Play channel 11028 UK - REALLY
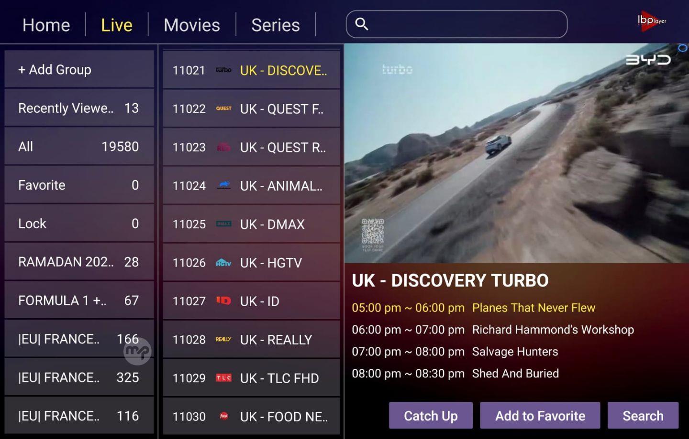This screenshot has height=439, width=689. 251,340
